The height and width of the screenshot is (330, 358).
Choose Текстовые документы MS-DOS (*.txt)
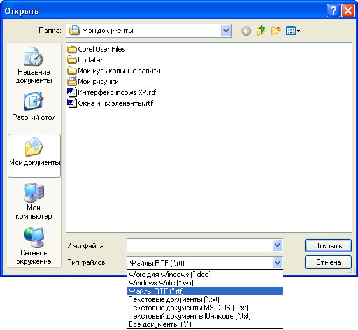205,308
